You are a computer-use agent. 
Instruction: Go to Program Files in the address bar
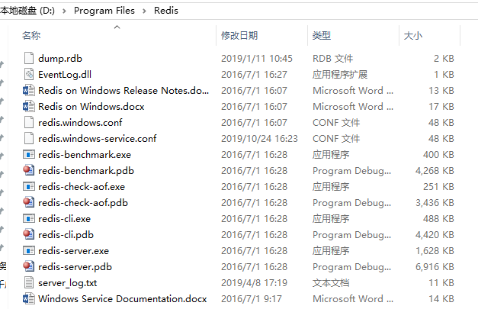coord(104,11)
